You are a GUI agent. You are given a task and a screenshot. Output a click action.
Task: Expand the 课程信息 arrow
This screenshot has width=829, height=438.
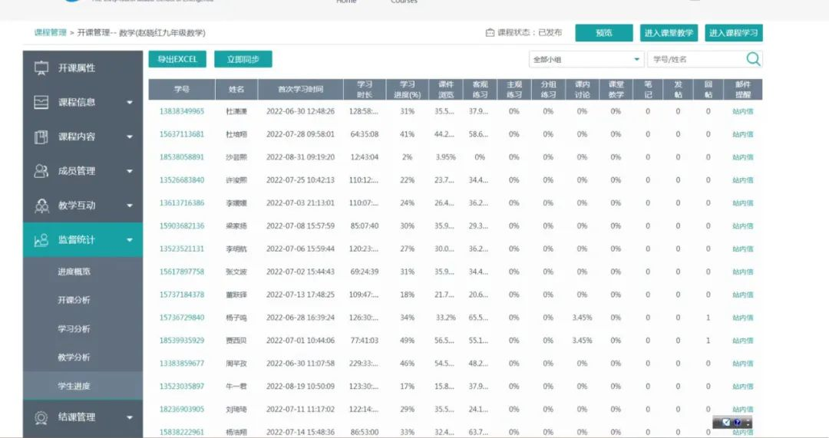coord(129,103)
